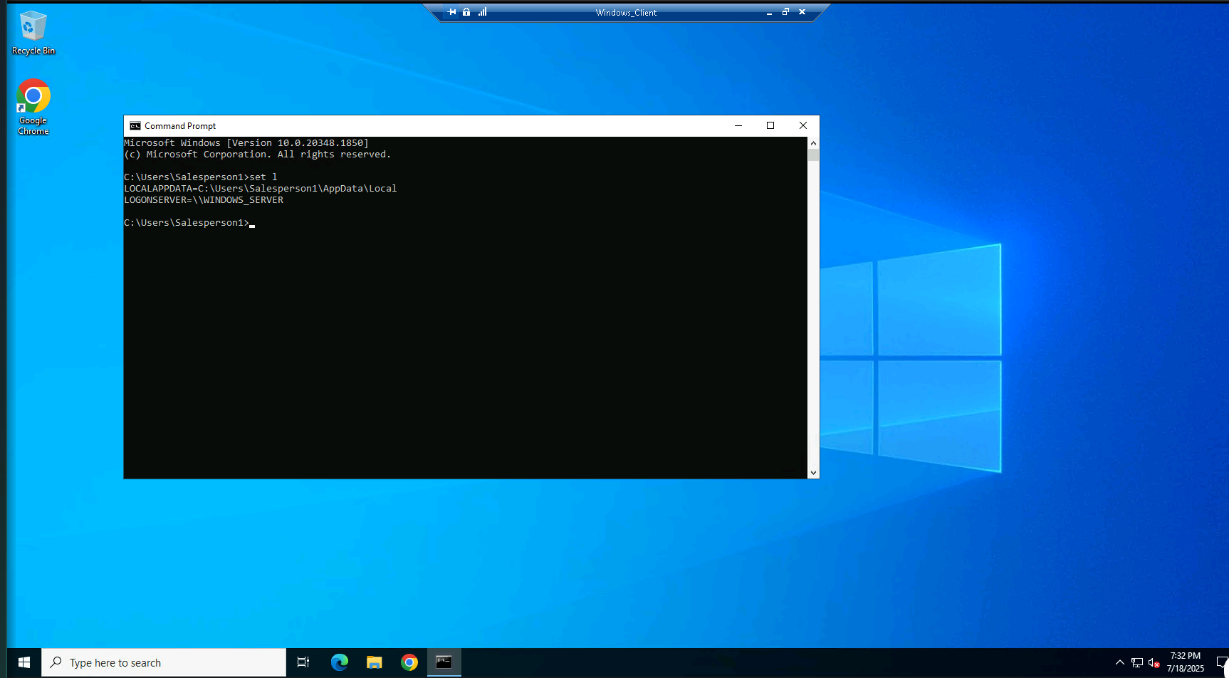This screenshot has width=1229, height=678.
Task: Open the notification center icon
Action: pos(1222,662)
